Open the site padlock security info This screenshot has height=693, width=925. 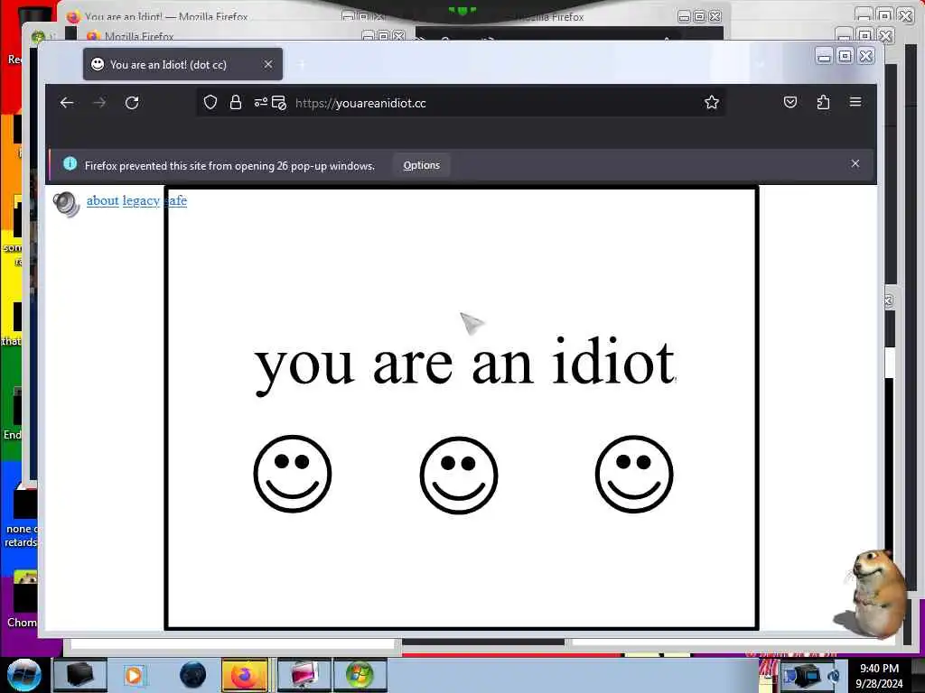pos(236,103)
